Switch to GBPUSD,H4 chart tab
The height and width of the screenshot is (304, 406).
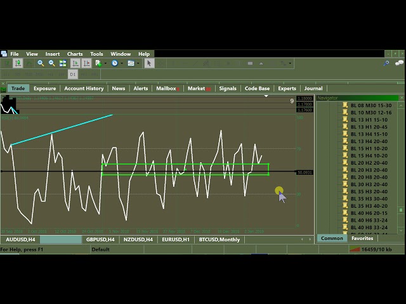tap(100, 240)
